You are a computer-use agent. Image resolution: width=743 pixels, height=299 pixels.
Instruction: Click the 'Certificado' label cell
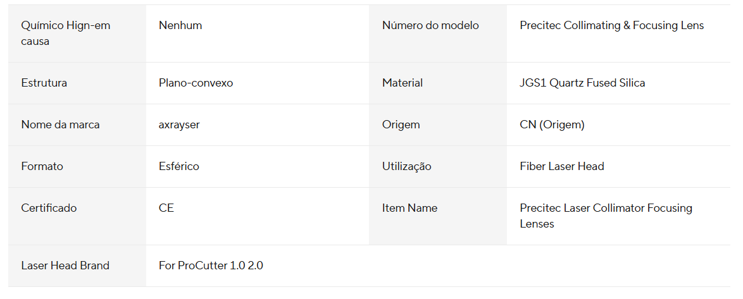click(77, 216)
